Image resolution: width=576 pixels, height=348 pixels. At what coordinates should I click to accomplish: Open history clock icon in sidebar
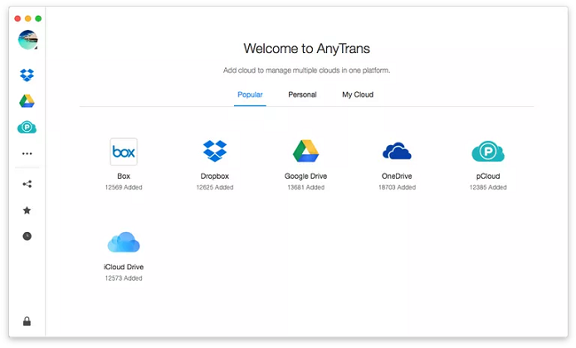[x=27, y=236]
